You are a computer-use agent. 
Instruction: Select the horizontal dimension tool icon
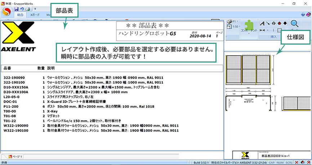coord(262,30)
